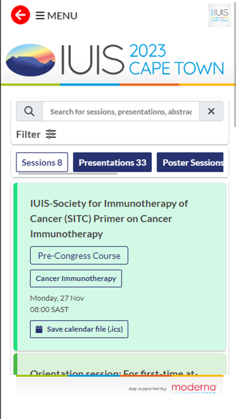Switch to the Poster Sessions tab
The image size is (236, 419).
point(190,162)
